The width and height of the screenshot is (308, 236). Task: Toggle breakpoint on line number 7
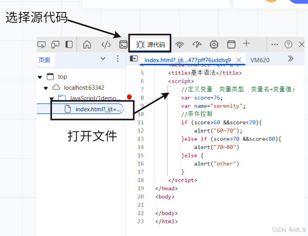142,89
